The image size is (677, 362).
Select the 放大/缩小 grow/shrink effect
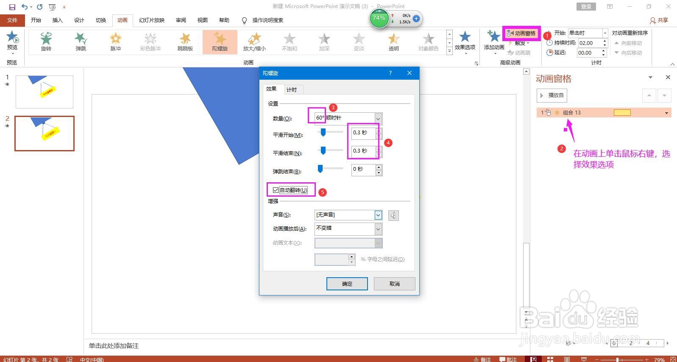254,42
